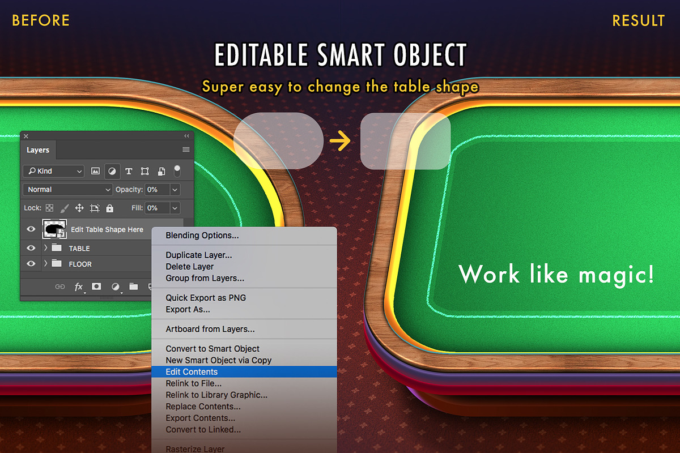This screenshot has height=453, width=680.
Task: Toggle the layer filtering on/off switch
Action: tap(177, 170)
